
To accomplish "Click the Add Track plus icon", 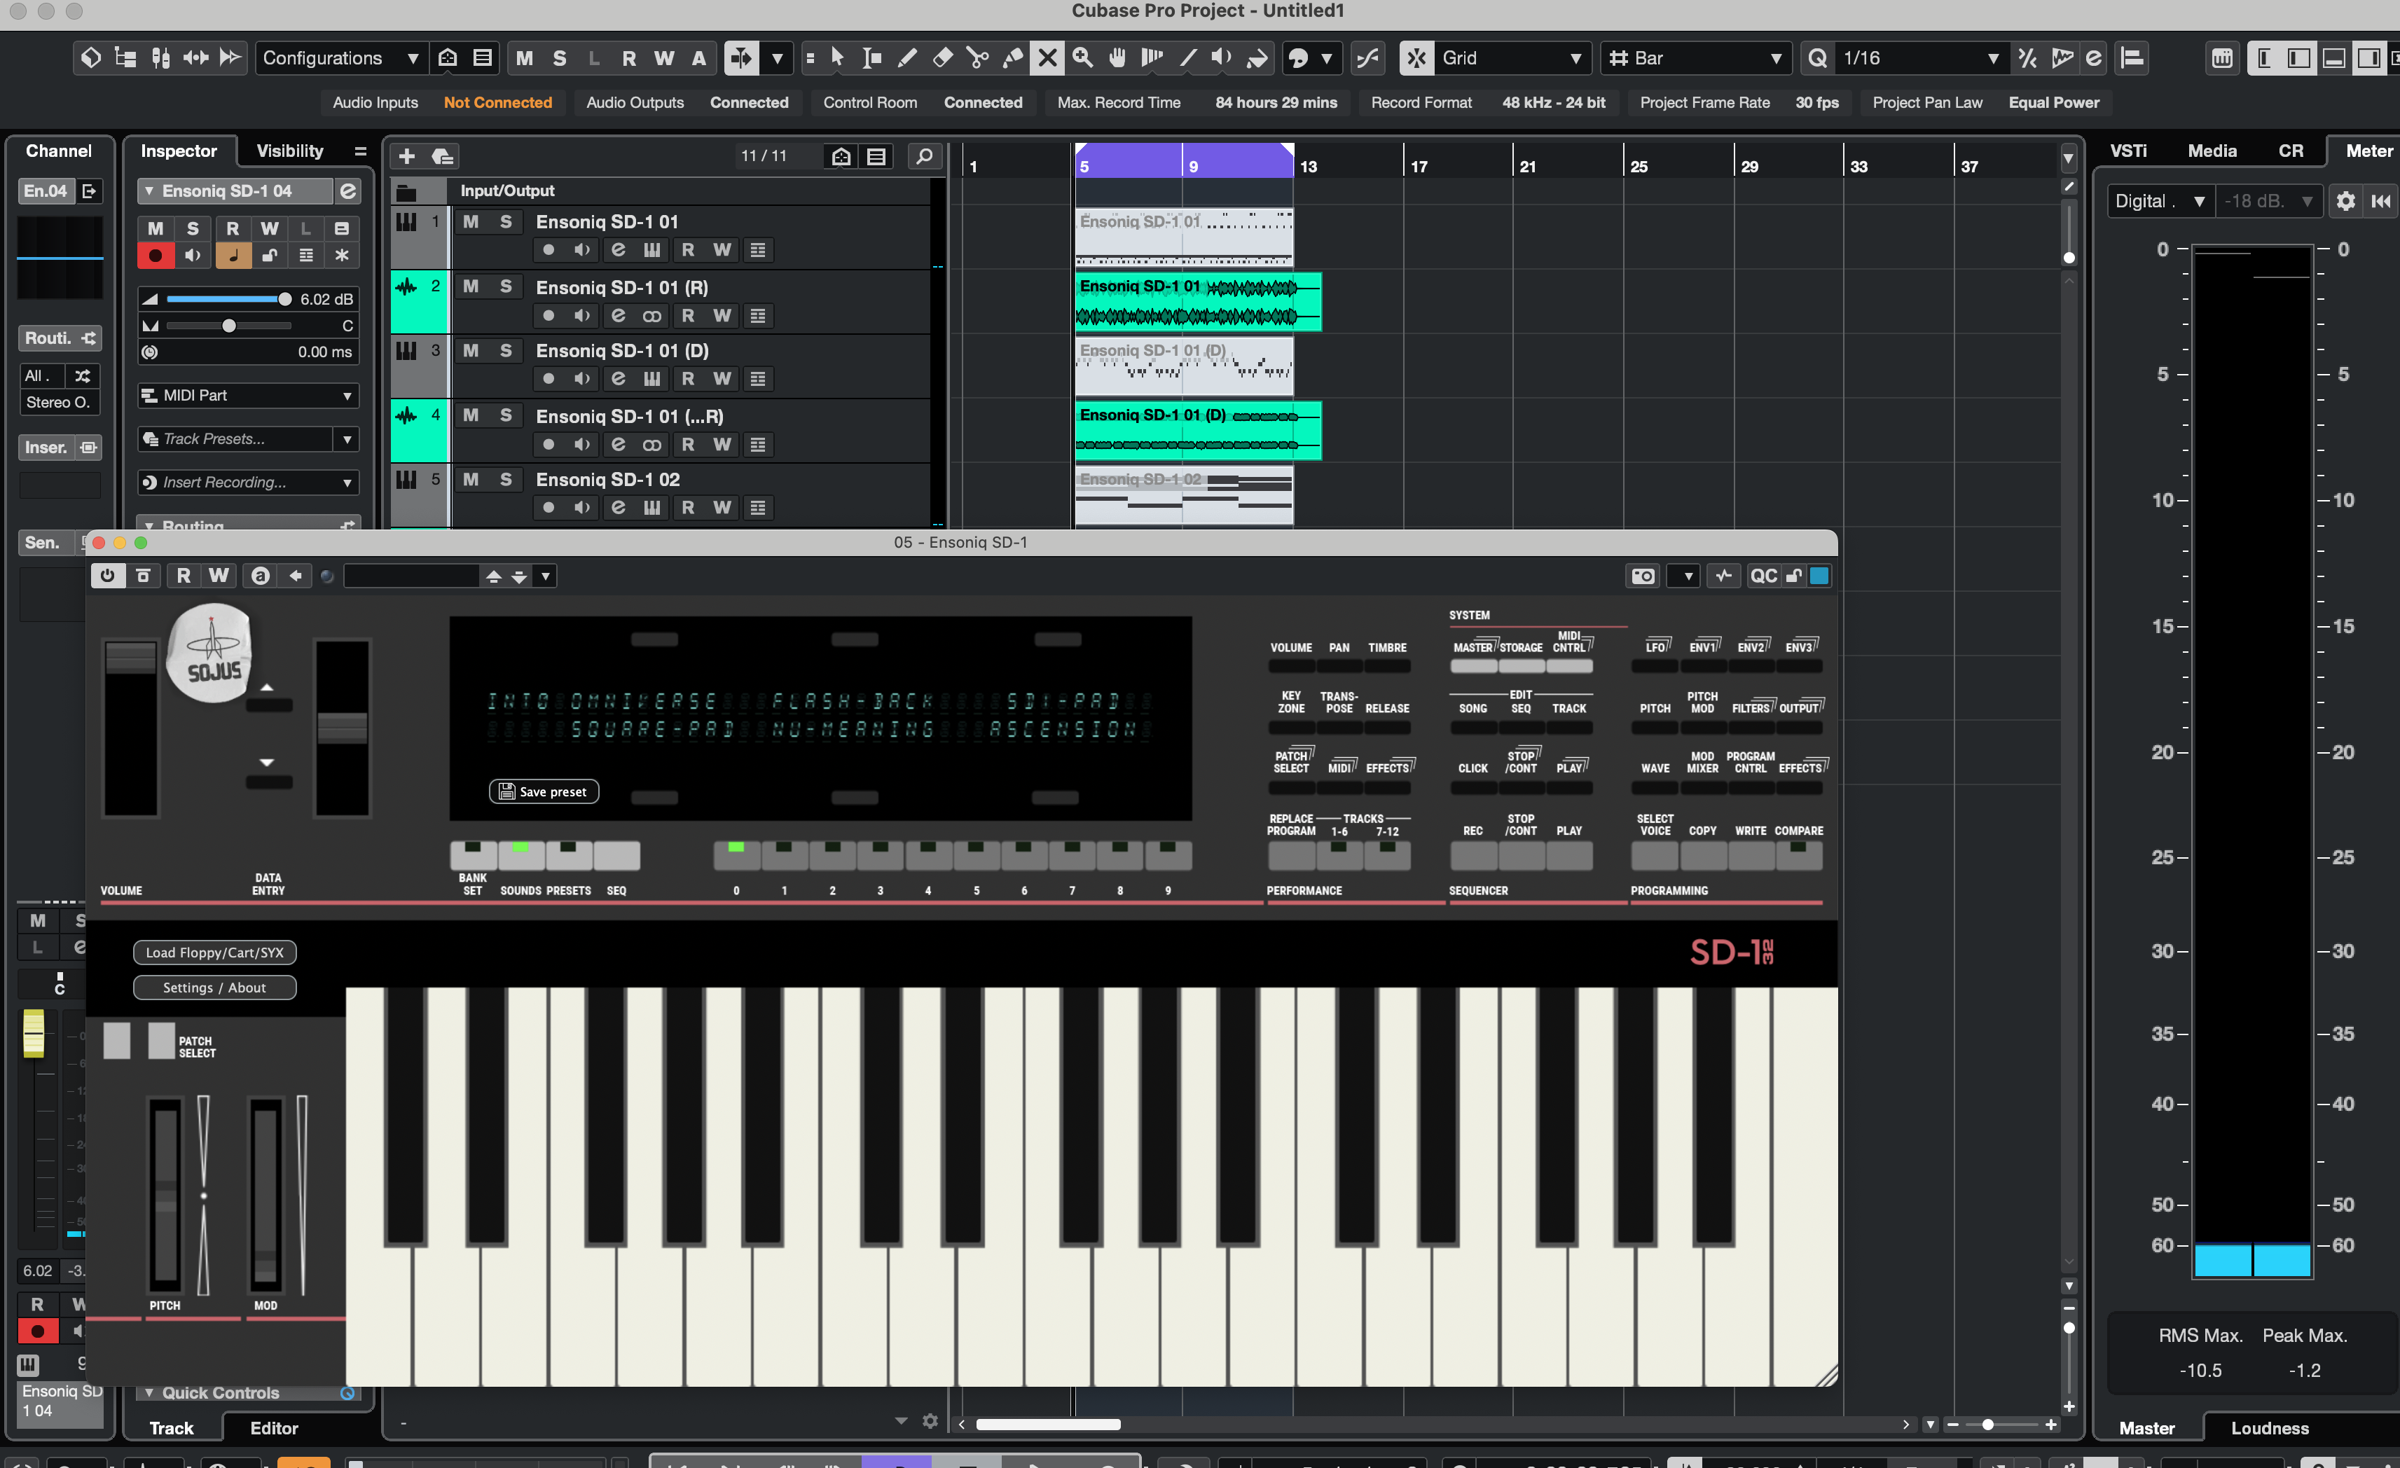I will click(x=407, y=156).
